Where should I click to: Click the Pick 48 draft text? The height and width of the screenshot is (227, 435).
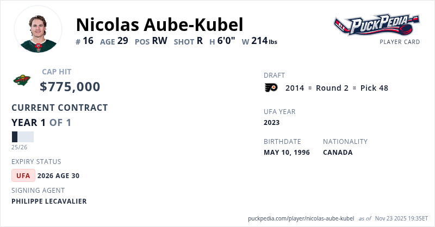coord(374,88)
